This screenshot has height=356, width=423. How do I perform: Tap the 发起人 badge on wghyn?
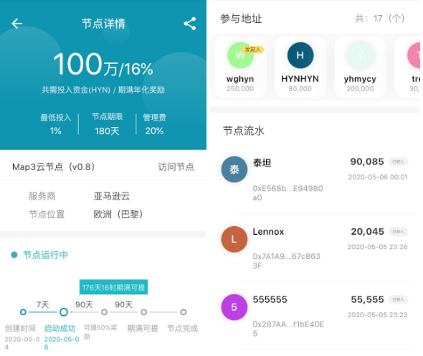point(253,50)
